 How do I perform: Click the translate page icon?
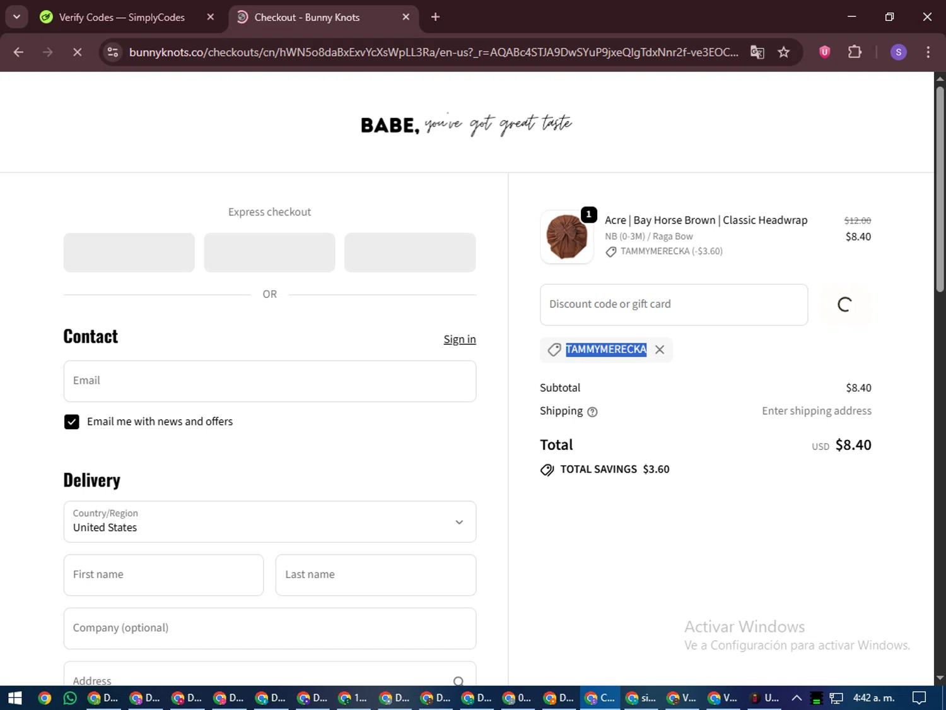pyautogui.click(x=757, y=52)
